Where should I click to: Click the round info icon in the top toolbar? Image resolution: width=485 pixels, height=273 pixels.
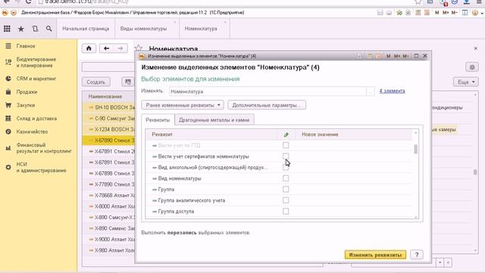coord(475,13)
